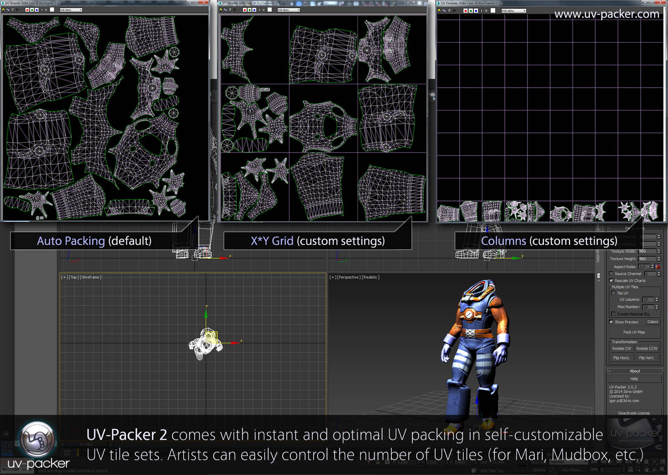Toggle red channel in X*Y Grid window
Screen dimensions: 668x475
[245, 10]
